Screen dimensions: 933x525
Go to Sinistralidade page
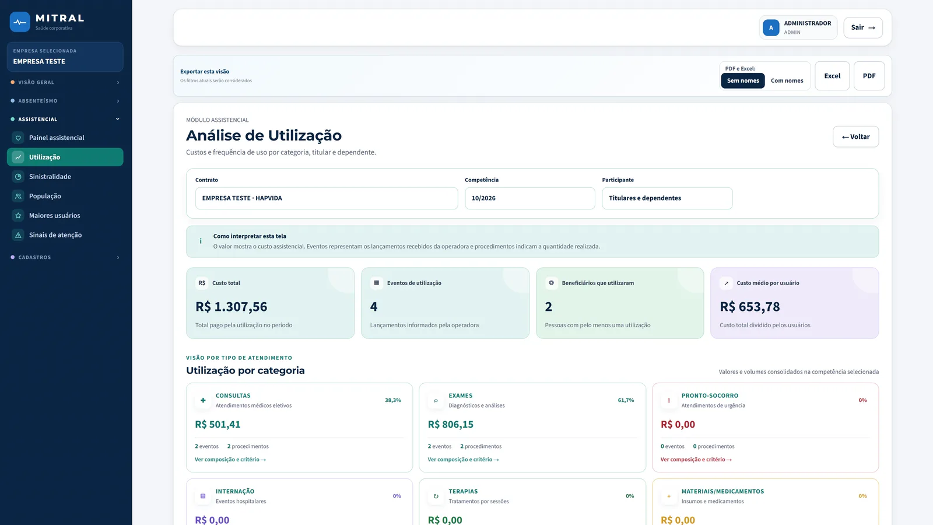click(65, 177)
